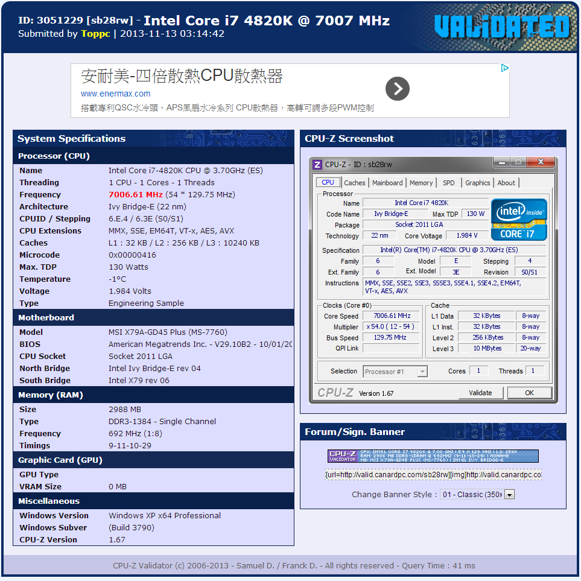Screen dimensions: 581x581
Task: Click the Intel Ivy Bridge-E rev 04 text
Action: 154,368
